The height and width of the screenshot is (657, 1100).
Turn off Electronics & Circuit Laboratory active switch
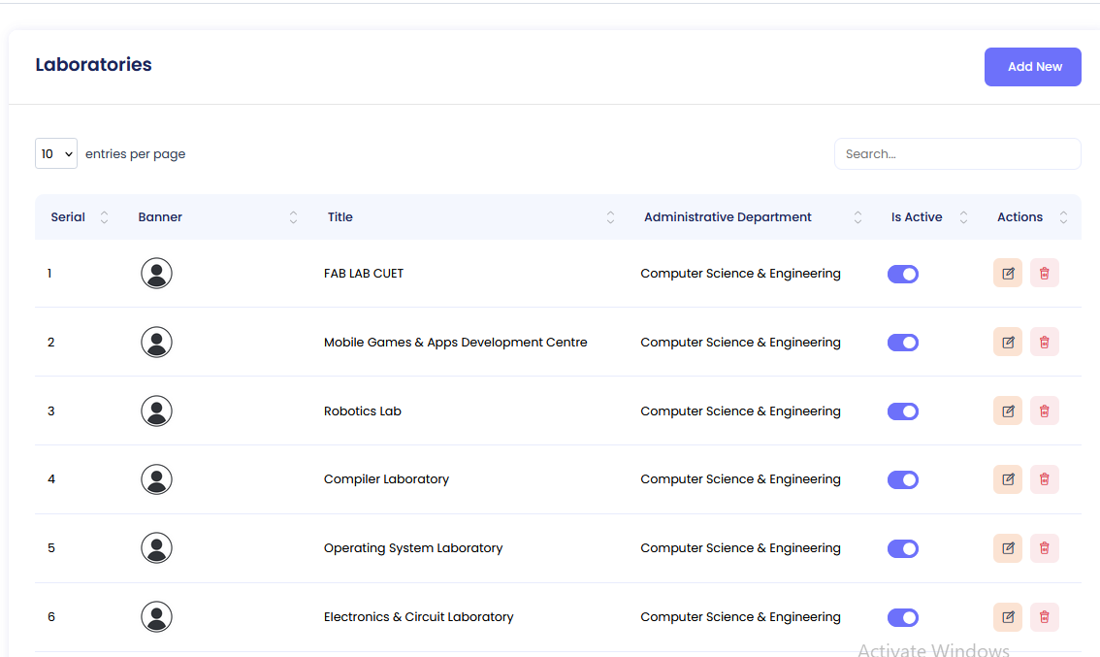tap(902, 618)
